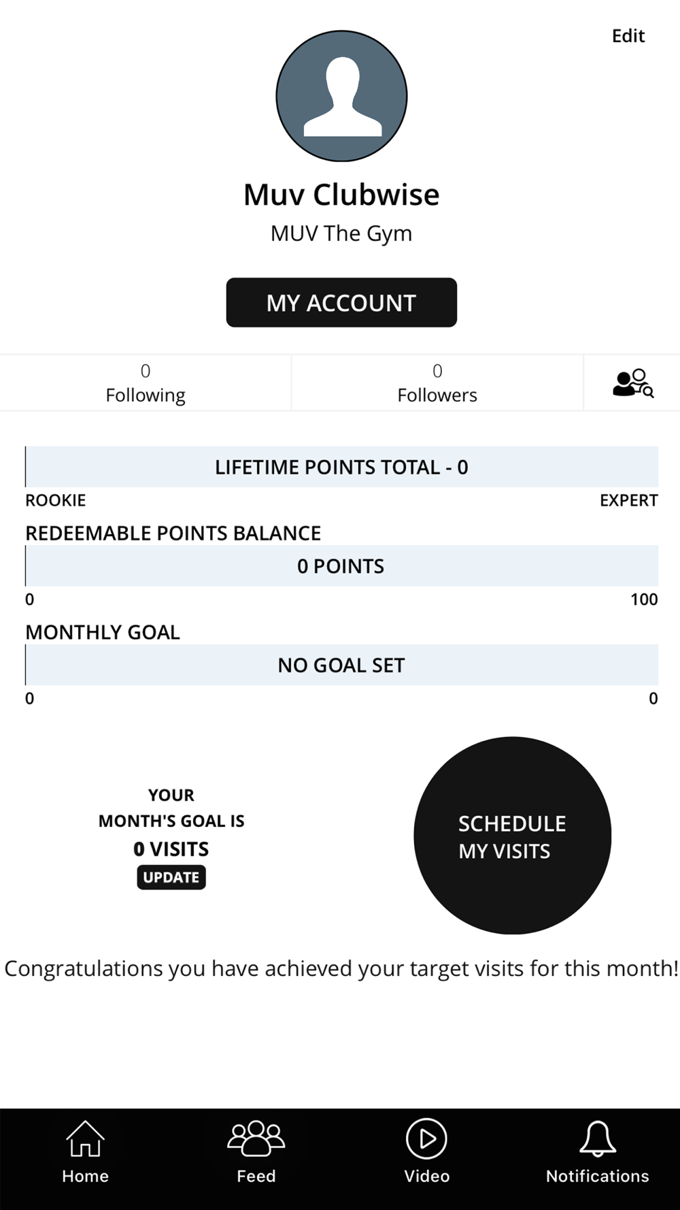Tap the profile avatar picture
The image size is (680, 1210).
[x=341, y=96]
